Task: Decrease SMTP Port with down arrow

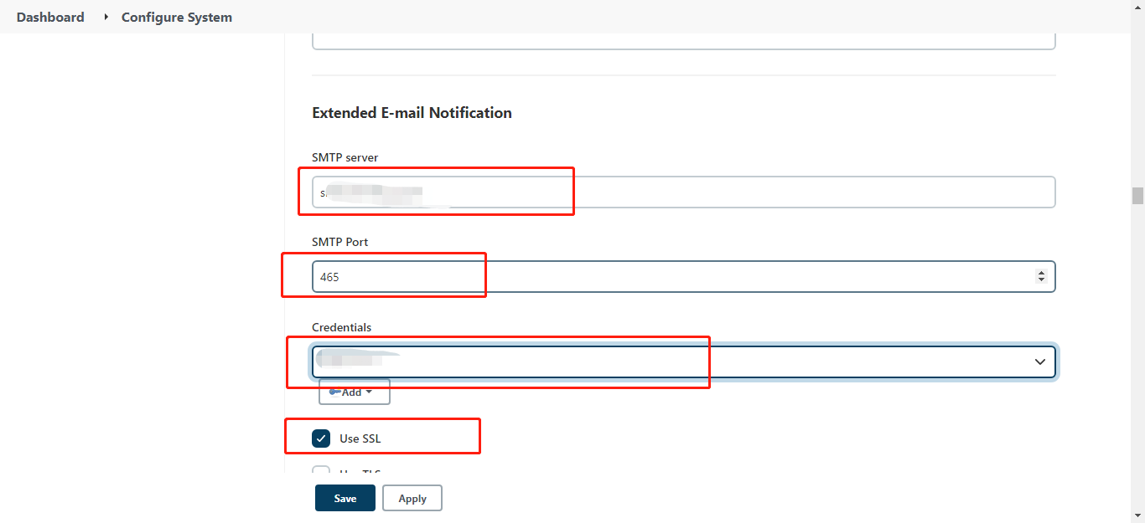Action: point(1041,279)
